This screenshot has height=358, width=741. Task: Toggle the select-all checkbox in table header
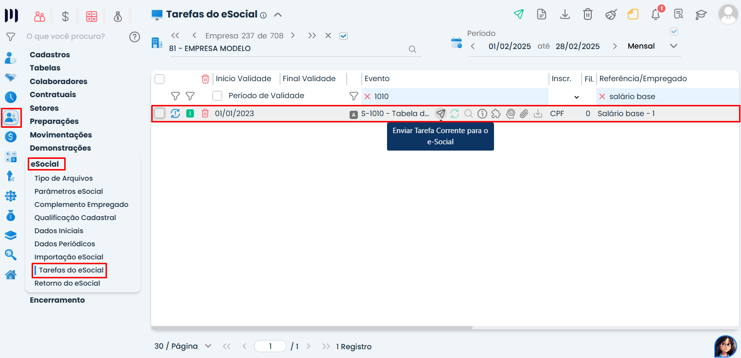coord(159,79)
